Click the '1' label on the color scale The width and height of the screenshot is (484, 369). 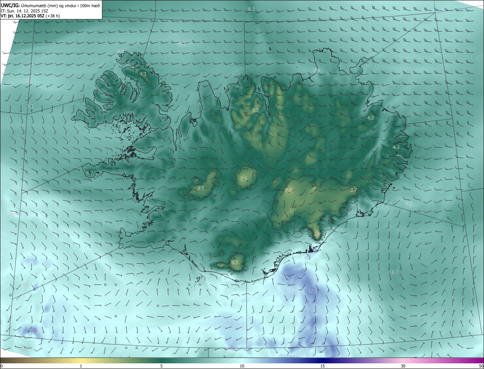pyautogui.click(x=81, y=366)
